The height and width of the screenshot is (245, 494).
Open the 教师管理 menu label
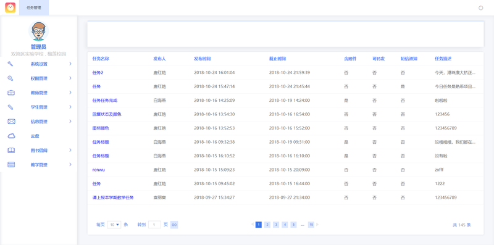pyautogui.click(x=39, y=93)
